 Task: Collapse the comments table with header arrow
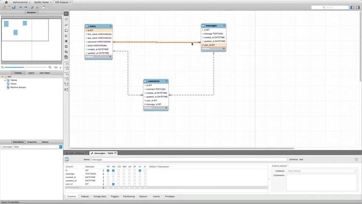(166, 81)
